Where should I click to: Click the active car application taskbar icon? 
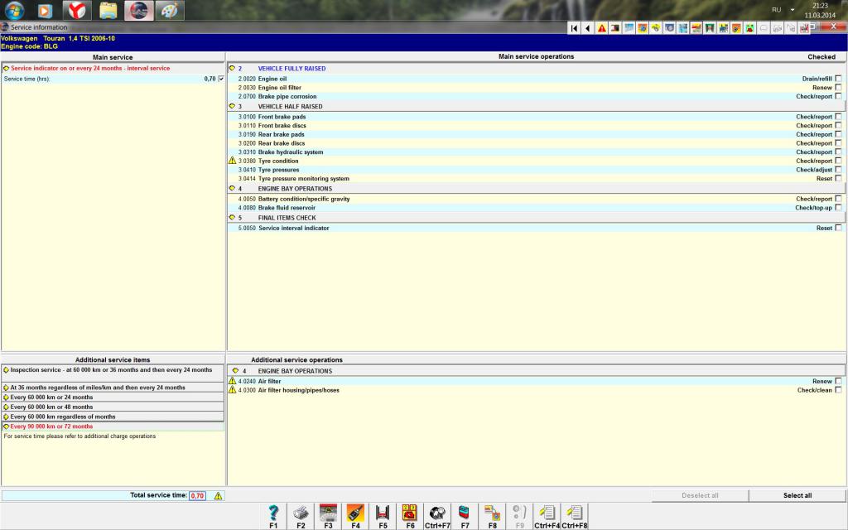click(139, 10)
